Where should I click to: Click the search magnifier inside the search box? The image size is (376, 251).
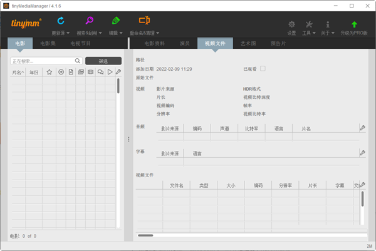click(x=78, y=61)
